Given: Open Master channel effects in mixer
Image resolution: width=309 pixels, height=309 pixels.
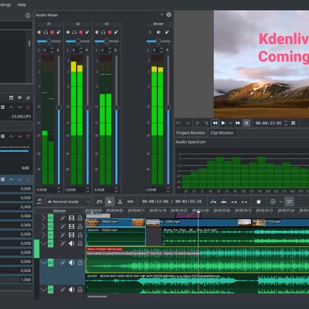Looking at the screenshot, I should coord(167,32).
